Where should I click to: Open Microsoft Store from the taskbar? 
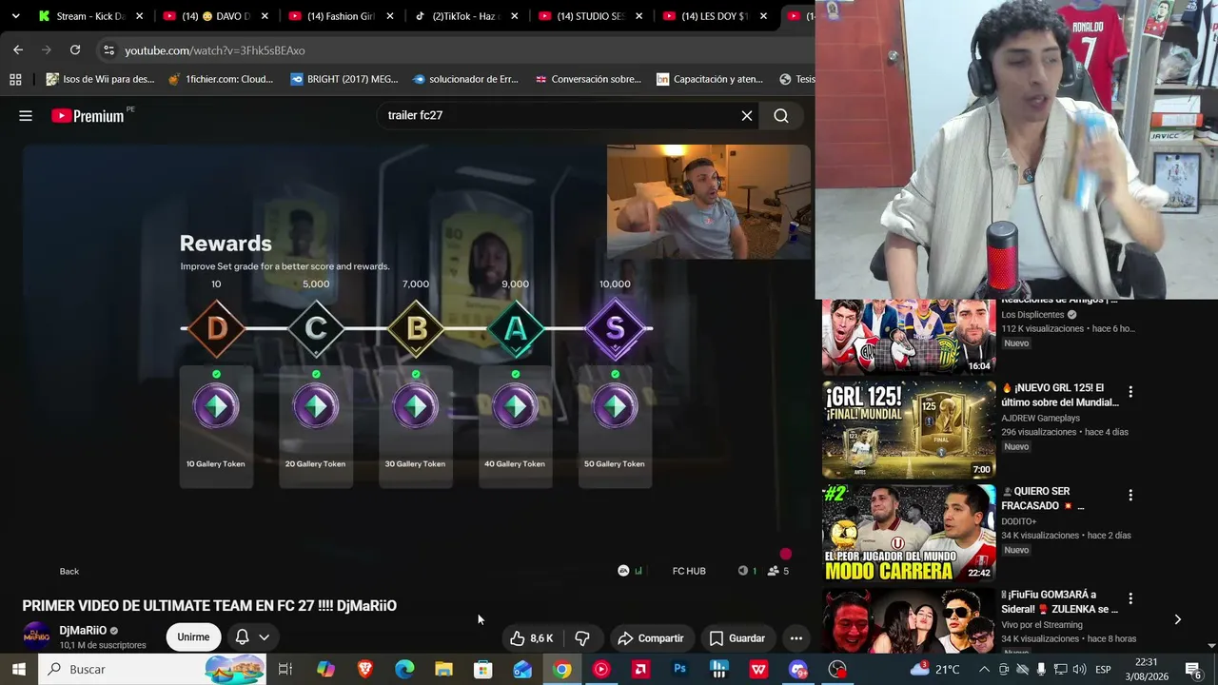pyautogui.click(x=483, y=669)
